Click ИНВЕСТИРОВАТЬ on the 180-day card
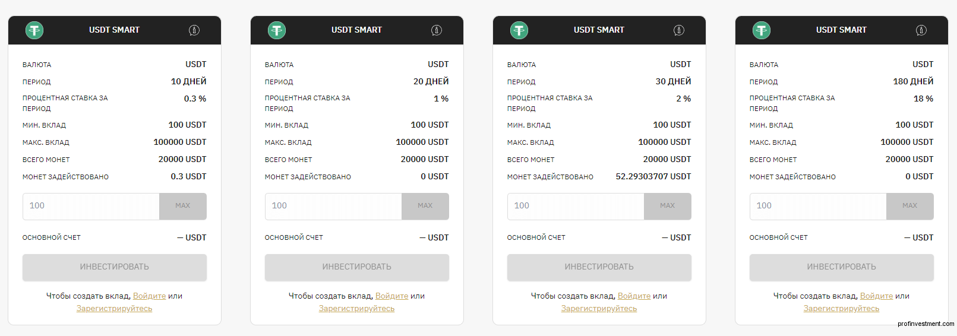Screen dimensions: 957x336 click(x=842, y=267)
